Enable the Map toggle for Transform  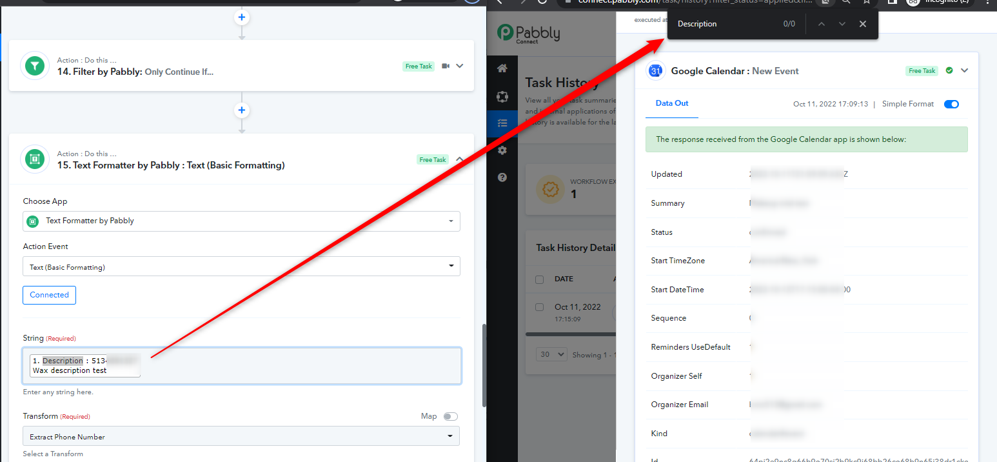pyautogui.click(x=450, y=416)
